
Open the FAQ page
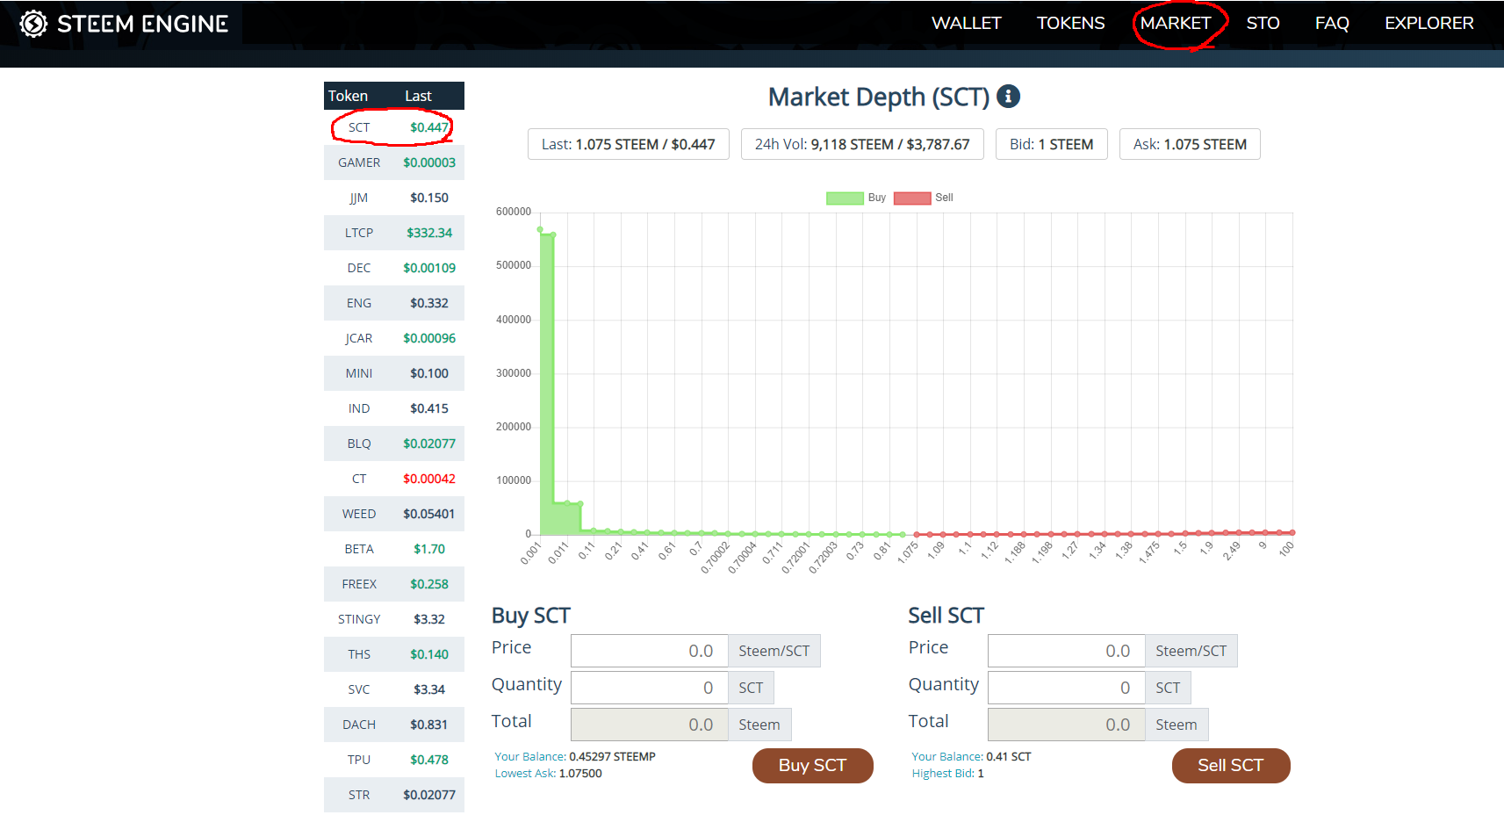tap(1332, 24)
